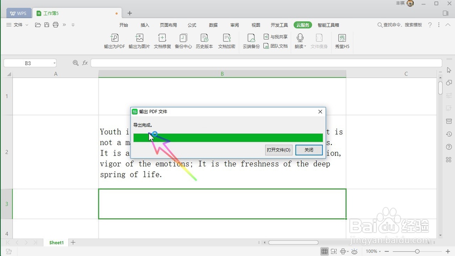The width and height of the screenshot is (455, 256).
Task: Open the Data ribbon tab
Action: pyautogui.click(x=213, y=25)
